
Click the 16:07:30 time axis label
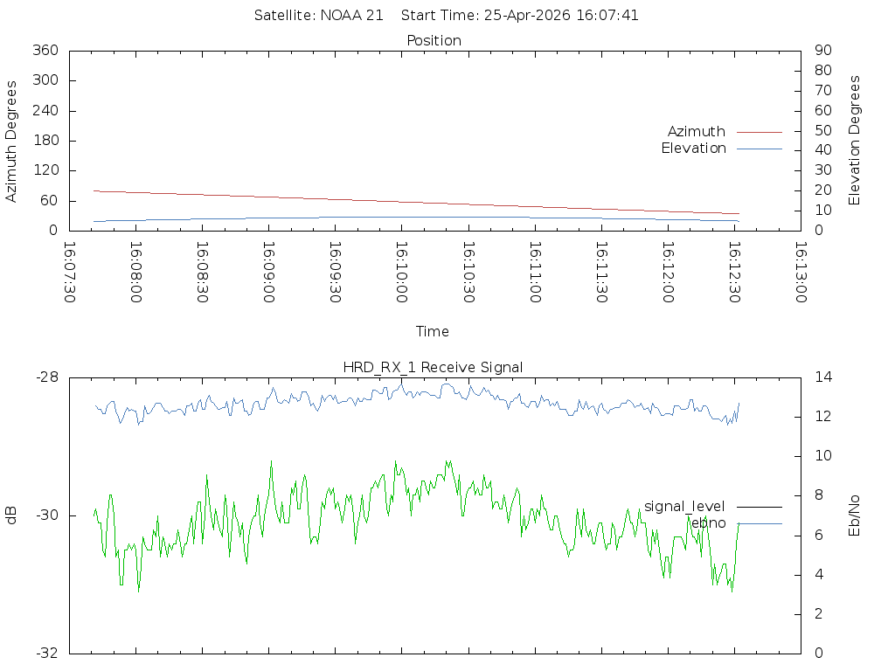point(69,272)
